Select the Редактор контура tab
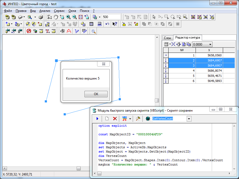 pos(188,37)
